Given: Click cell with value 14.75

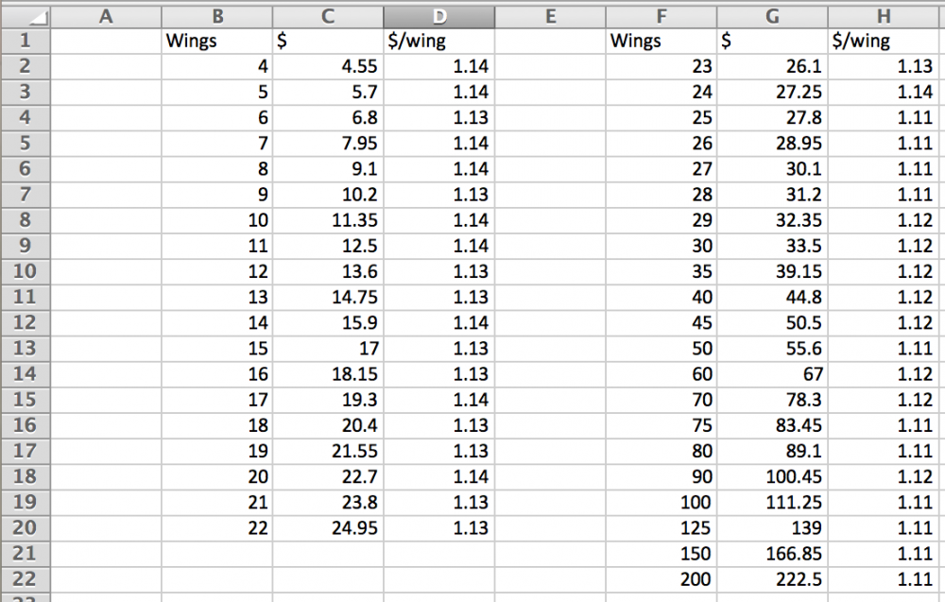Looking at the screenshot, I should point(328,298).
